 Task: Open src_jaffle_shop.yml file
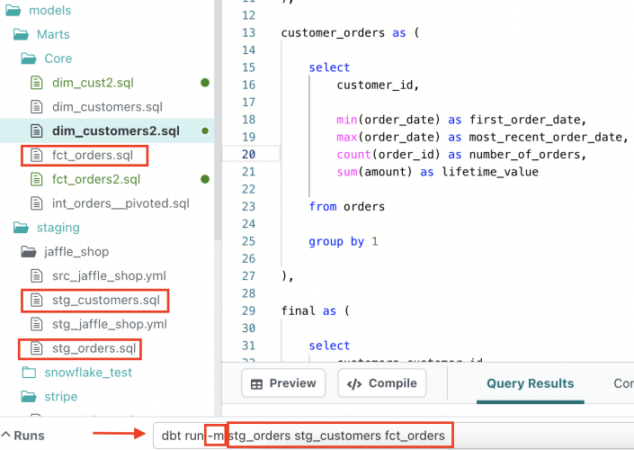tap(108, 275)
